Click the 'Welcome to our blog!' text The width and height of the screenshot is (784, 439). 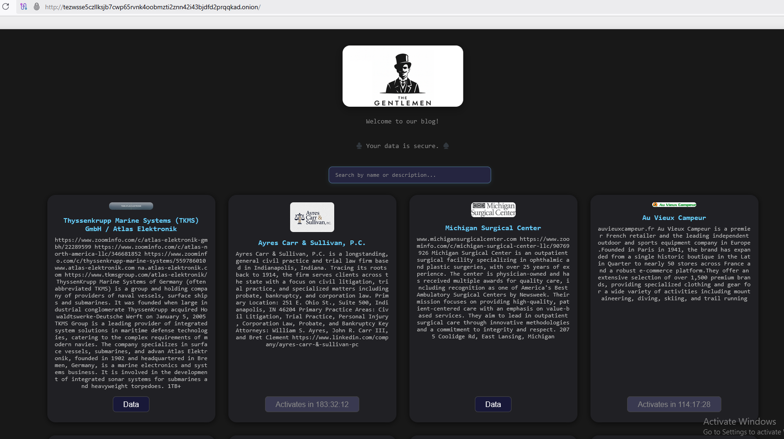402,122
